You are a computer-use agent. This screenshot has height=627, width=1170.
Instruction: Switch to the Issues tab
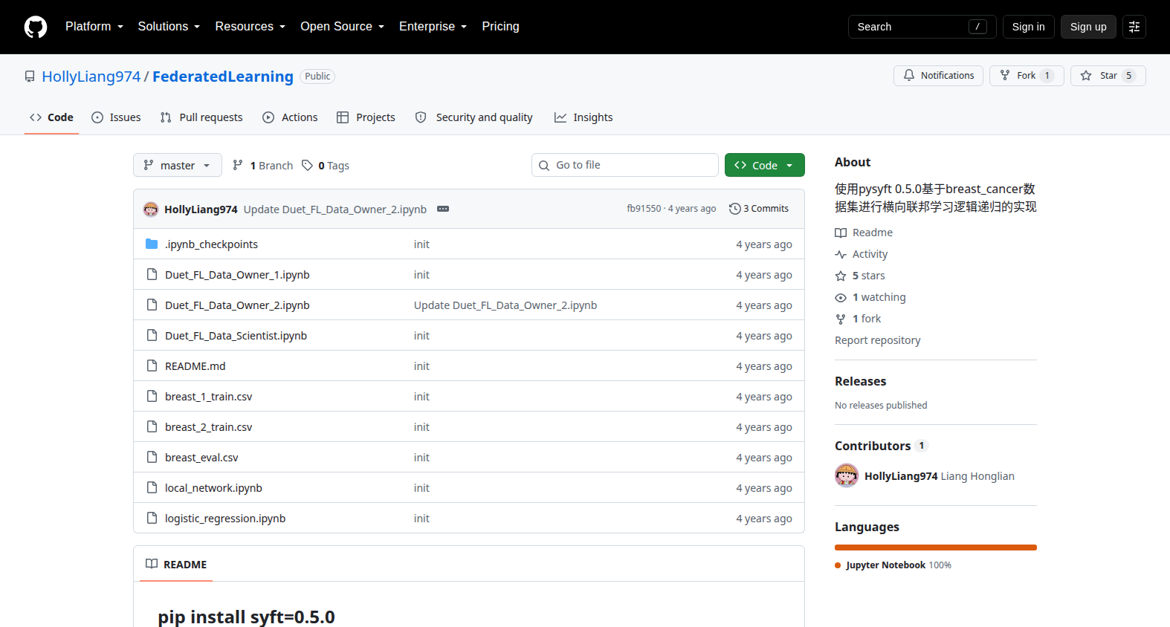click(x=116, y=117)
